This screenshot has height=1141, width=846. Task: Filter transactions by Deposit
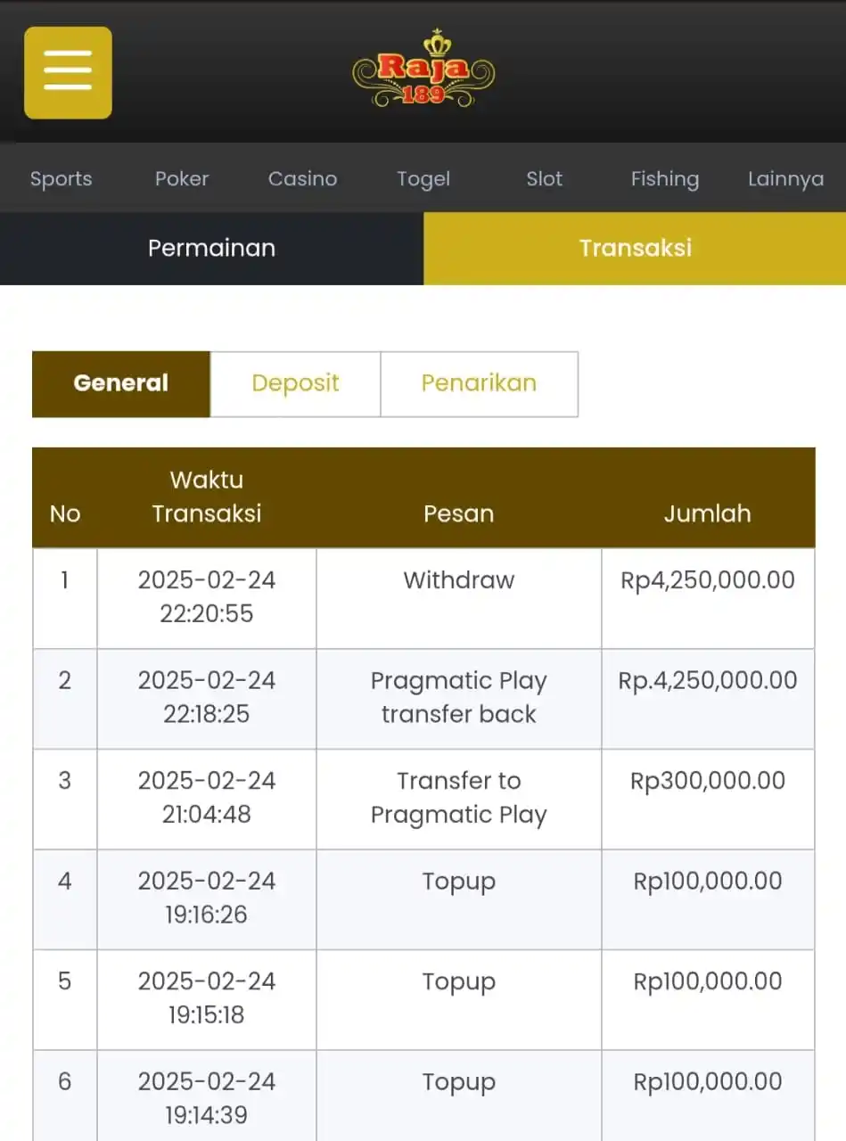coord(295,383)
